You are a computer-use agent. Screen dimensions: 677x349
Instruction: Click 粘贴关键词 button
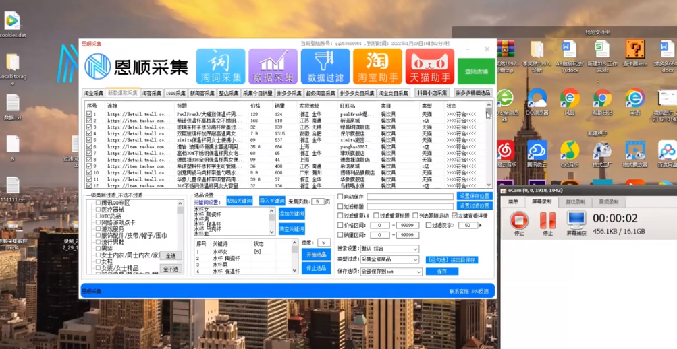coord(239,201)
